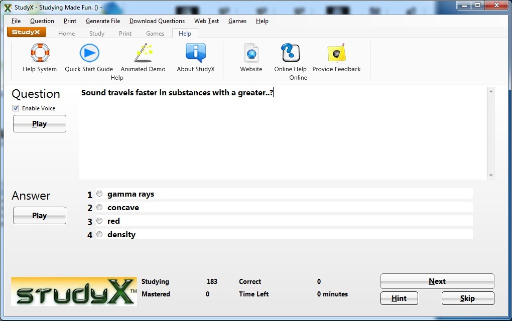Open the Web Test menu
Viewport: 512px width, 321px height.
coord(206,21)
